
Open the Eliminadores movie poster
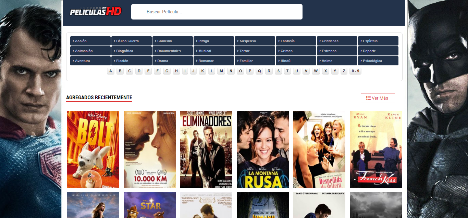coord(206,150)
